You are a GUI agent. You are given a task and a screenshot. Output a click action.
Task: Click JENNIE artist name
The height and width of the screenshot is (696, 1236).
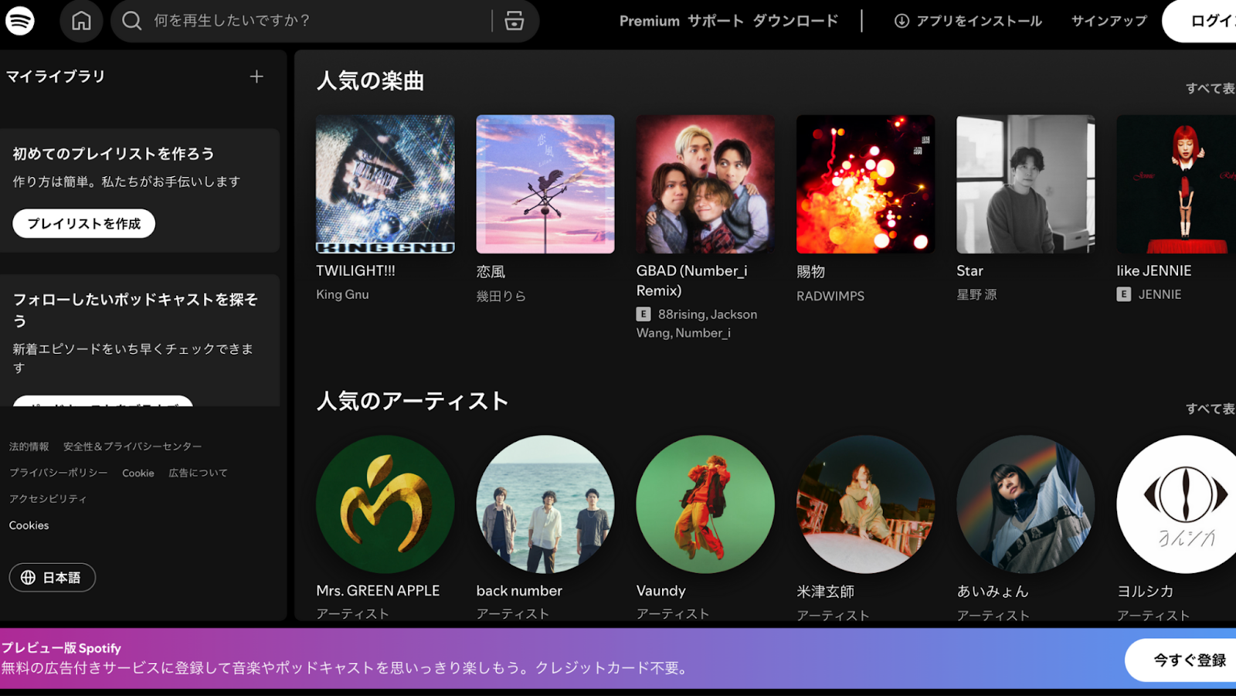pyautogui.click(x=1160, y=294)
